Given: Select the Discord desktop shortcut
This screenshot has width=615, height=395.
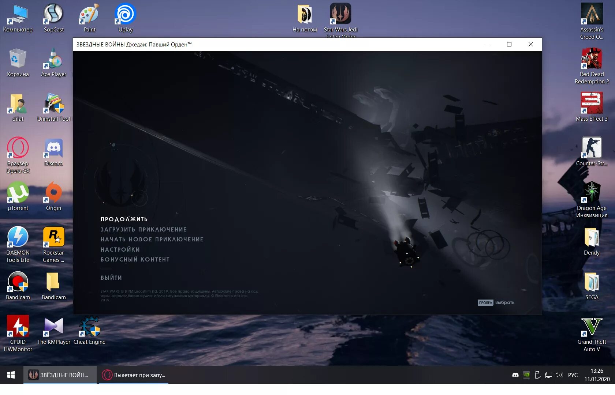Looking at the screenshot, I should click(x=53, y=152).
